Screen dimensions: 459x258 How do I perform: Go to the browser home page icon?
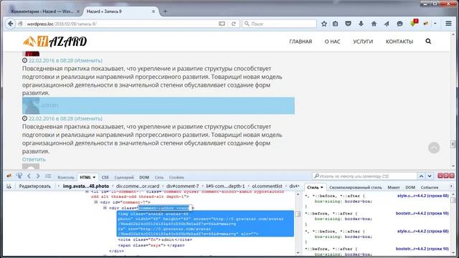[x=374, y=24]
